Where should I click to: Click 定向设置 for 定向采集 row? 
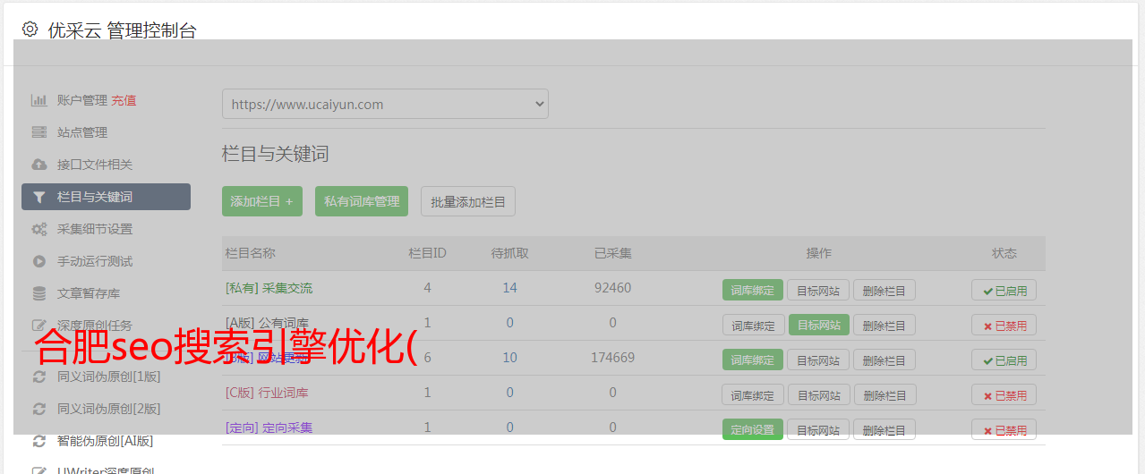(x=753, y=429)
